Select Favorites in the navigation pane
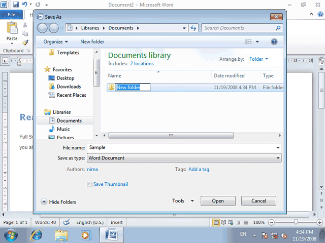The image size is (325, 243). click(62, 69)
